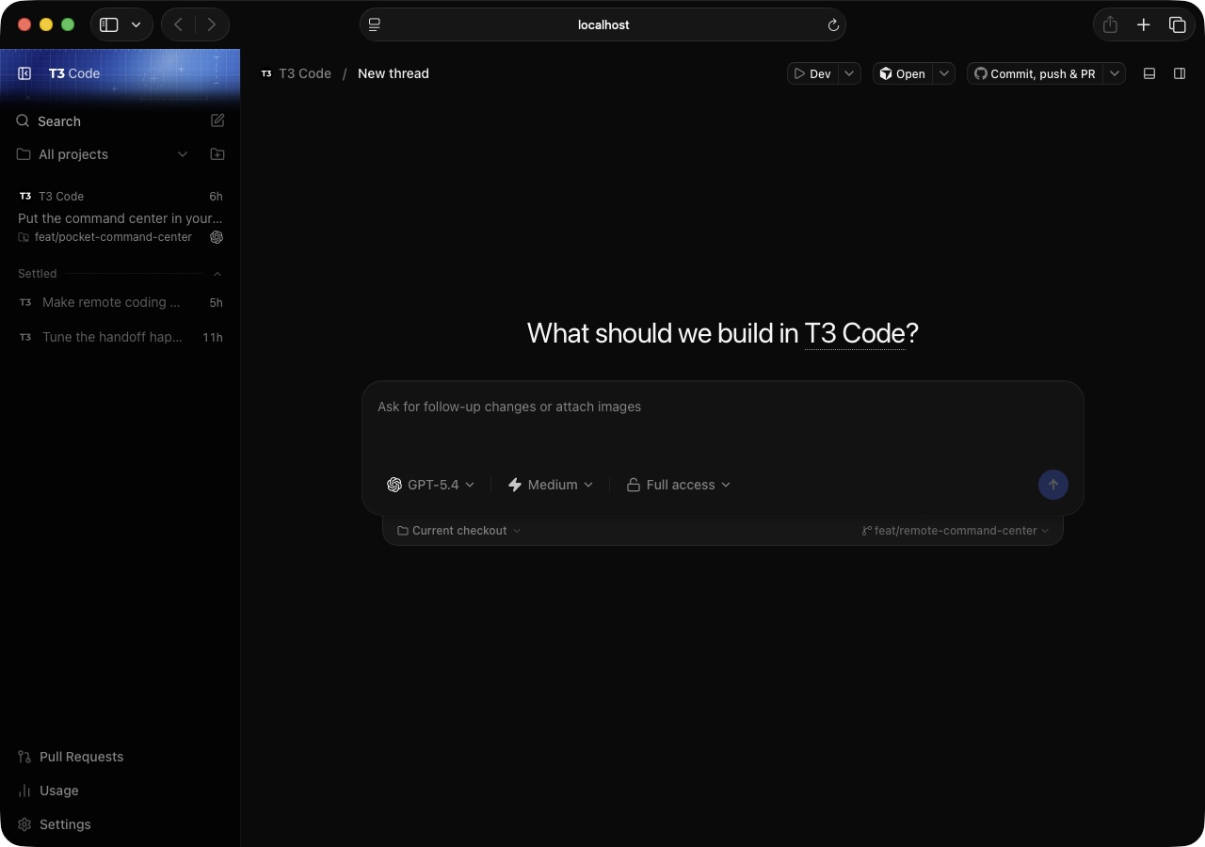Image resolution: width=1205 pixels, height=847 pixels.
Task: Open the Safari sidebar options chevron
Action: [137, 24]
